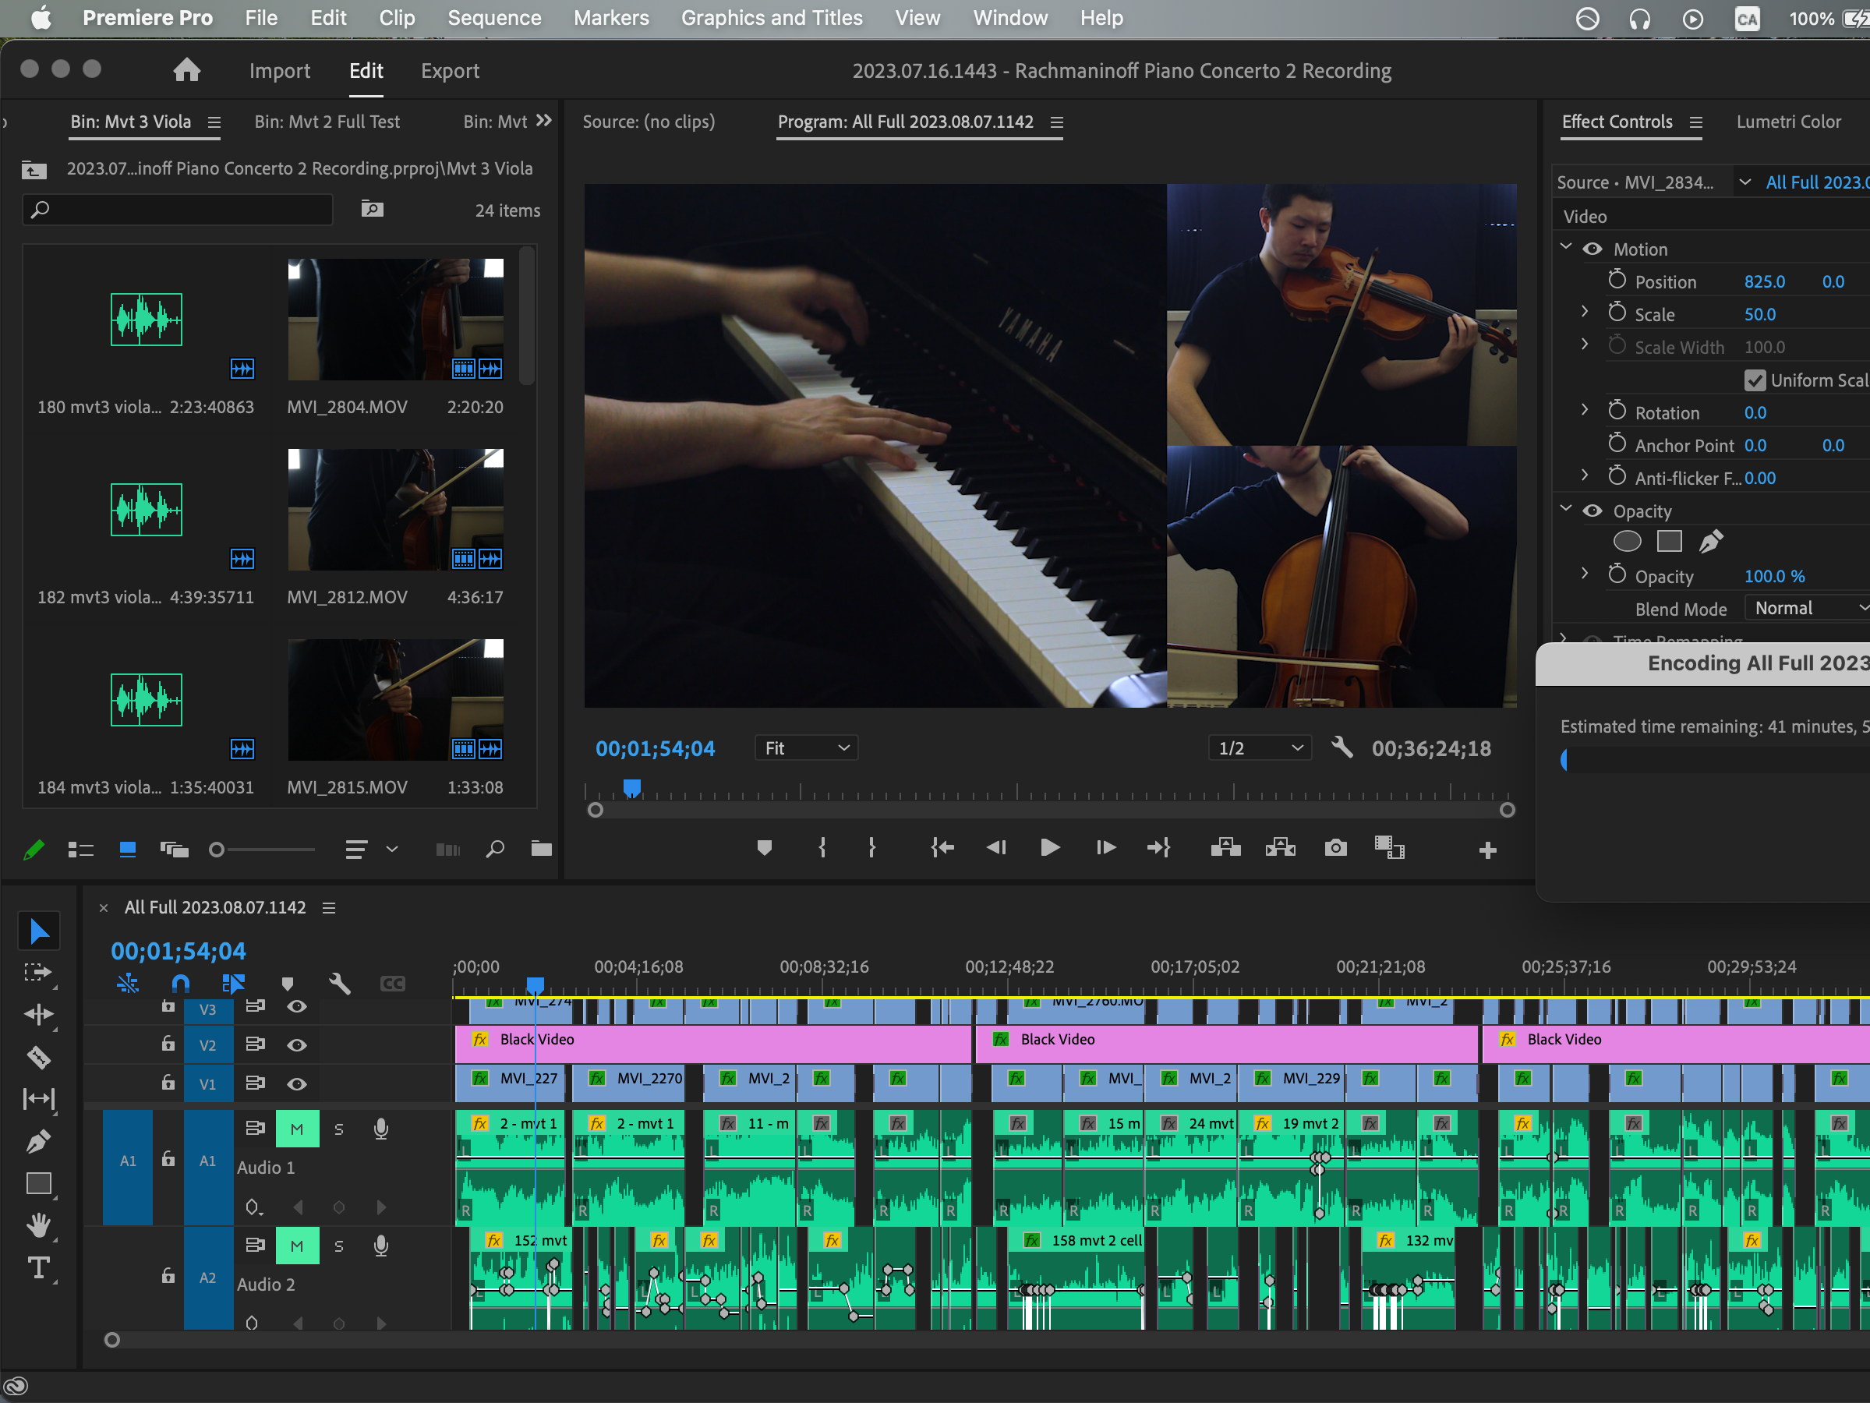This screenshot has width=1870, height=1403.
Task: Click Step Back 1 Frame
Action: click(x=997, y=848)
